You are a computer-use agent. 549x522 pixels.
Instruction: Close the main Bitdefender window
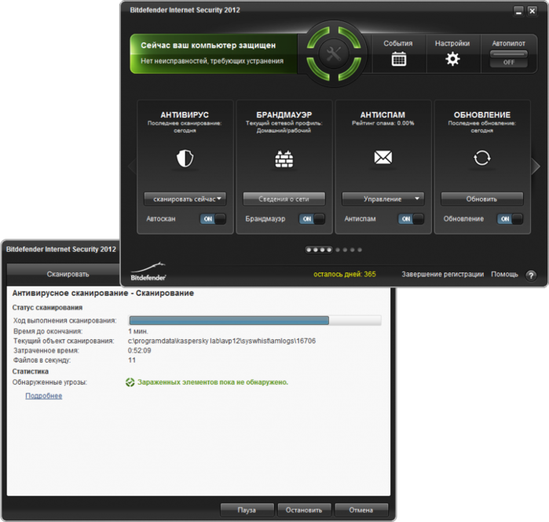pyautogui.click(x=533, y=11)
